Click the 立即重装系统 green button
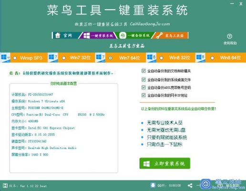This screenshot has height=191, width=246. click(x=165, y=163)
